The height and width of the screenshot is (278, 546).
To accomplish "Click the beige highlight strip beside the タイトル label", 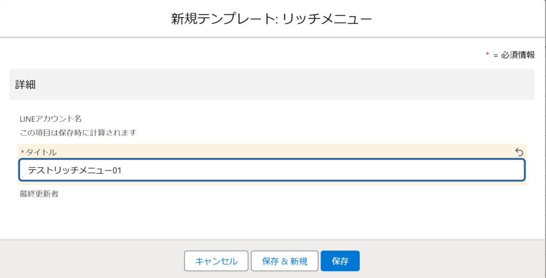I will tap(267, 152).
